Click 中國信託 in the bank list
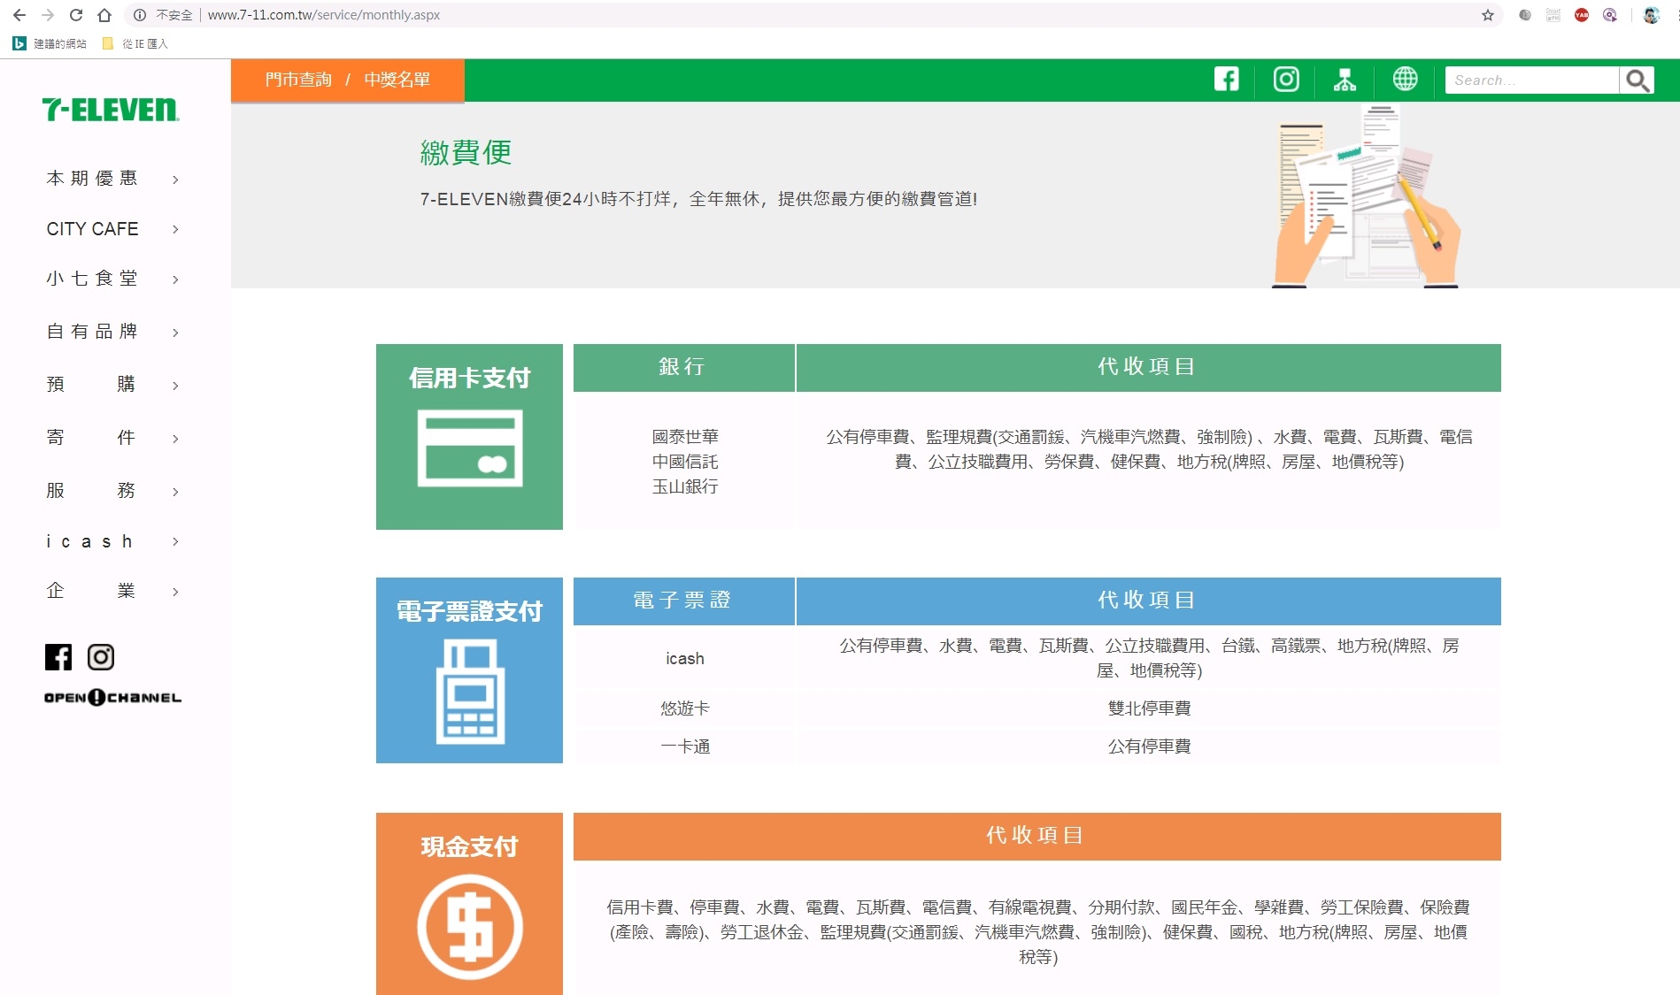Viewport: 1680px width, 995px height. [685, 462]
